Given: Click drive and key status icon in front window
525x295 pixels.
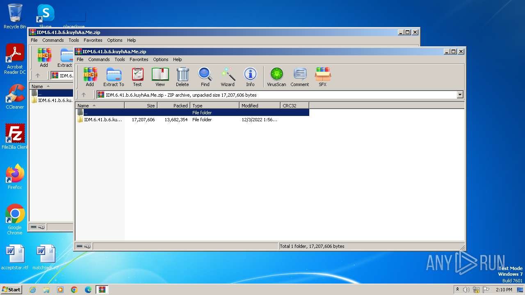Looking at the screenshot, I should click(x=84, y=246).
